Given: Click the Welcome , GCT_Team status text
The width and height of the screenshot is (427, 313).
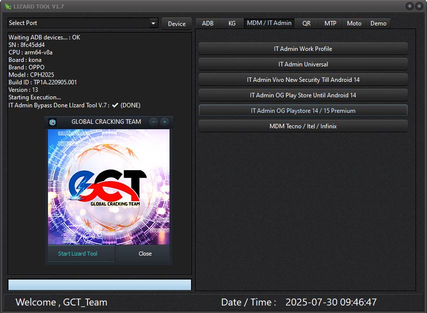Looking at the screenshot, I should click(61, 302).
